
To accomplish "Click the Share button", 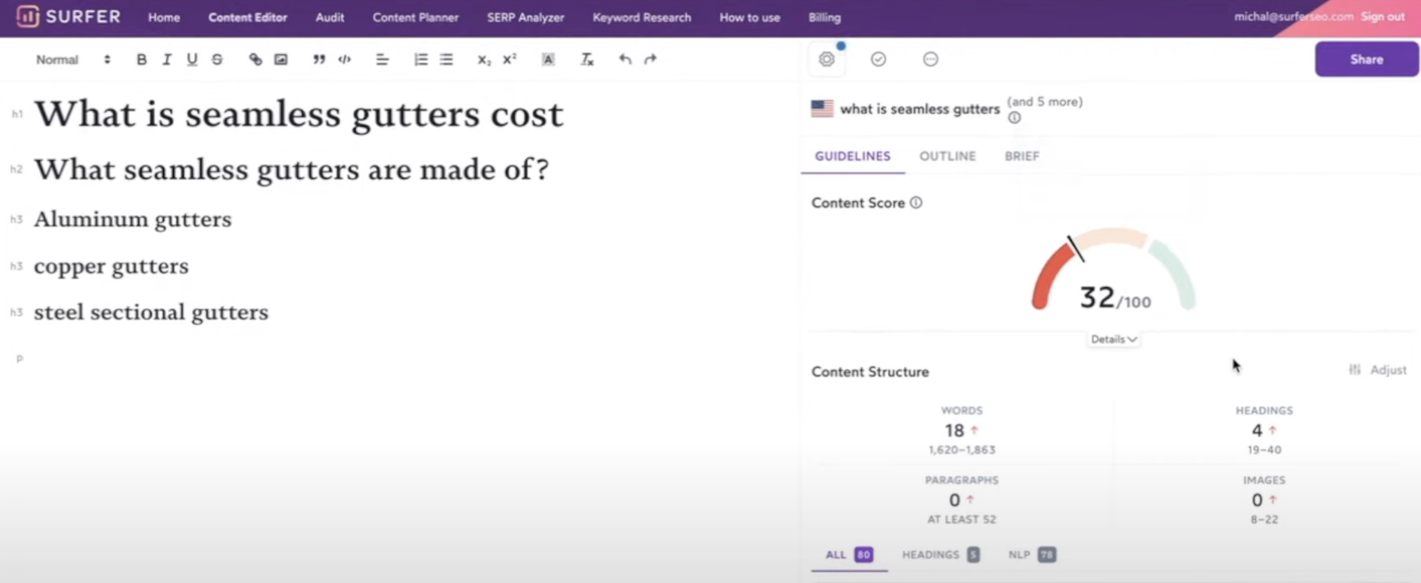I will click(x=1366, y=60).
